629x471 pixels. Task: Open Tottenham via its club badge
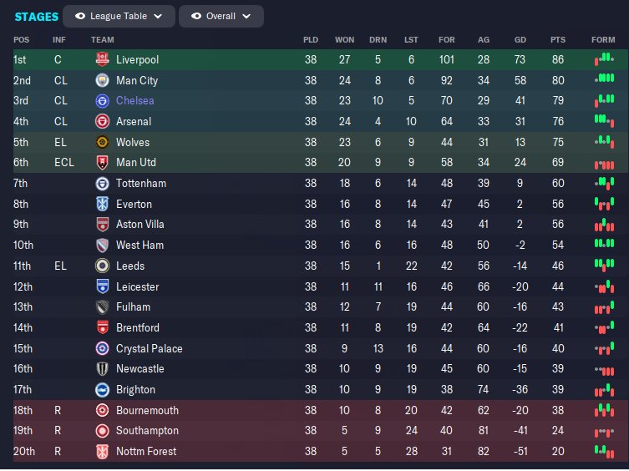point(103,184)
